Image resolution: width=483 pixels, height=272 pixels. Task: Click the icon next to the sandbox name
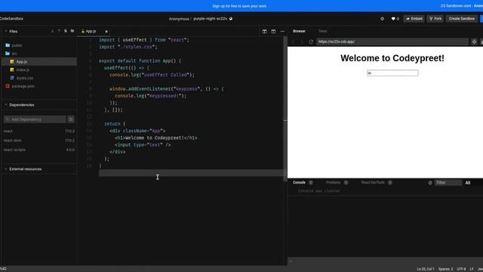231,19
